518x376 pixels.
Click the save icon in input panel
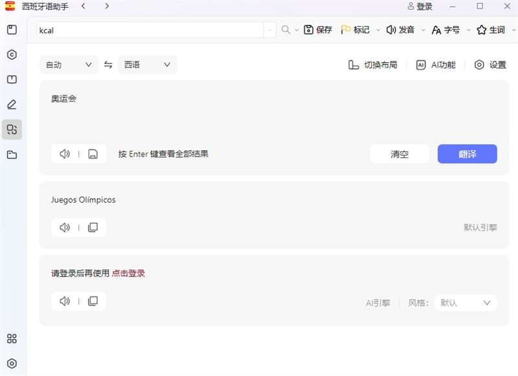pyautogui.click(x=93, y=154)
